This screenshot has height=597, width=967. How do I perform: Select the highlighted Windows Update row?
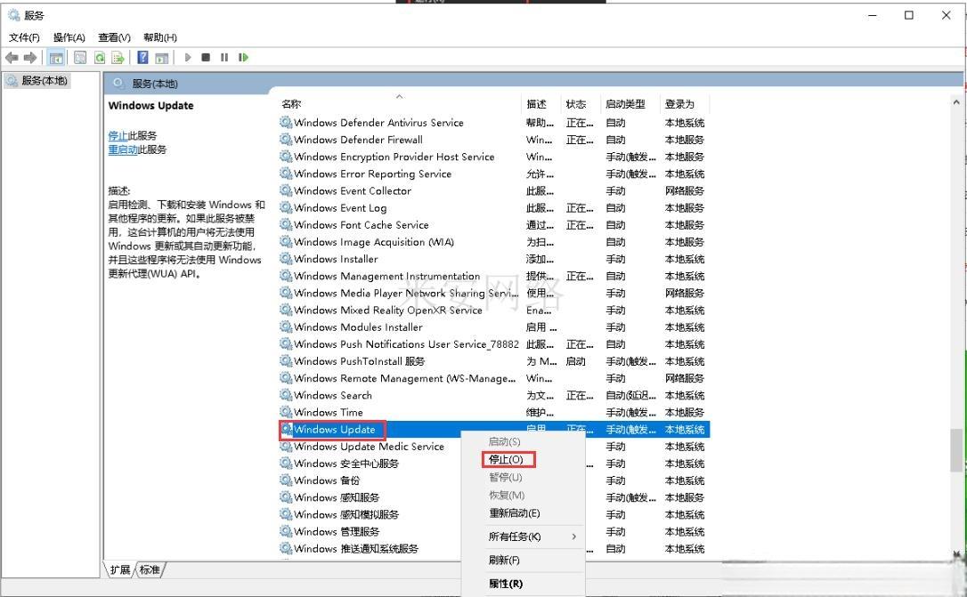tap(494, 430)
